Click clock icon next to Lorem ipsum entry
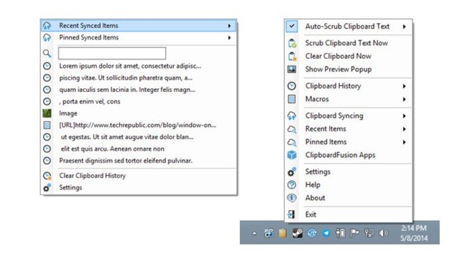This screenshot has width=467, height=259. [47, 66]
